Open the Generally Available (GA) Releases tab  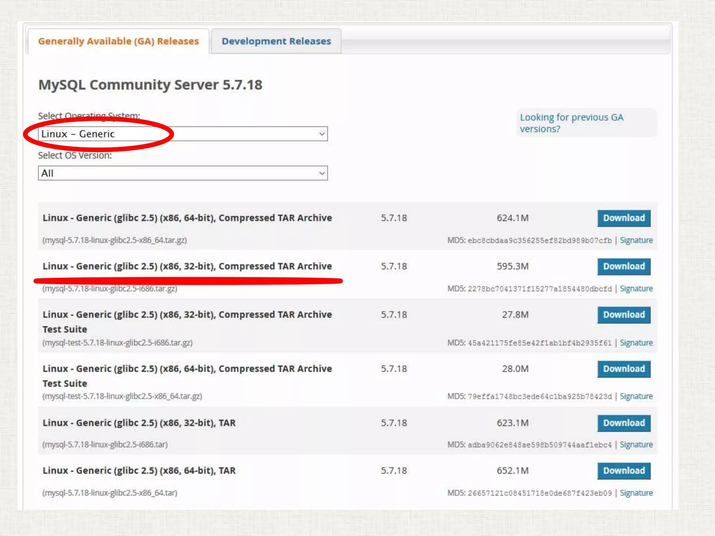point(118,41)
